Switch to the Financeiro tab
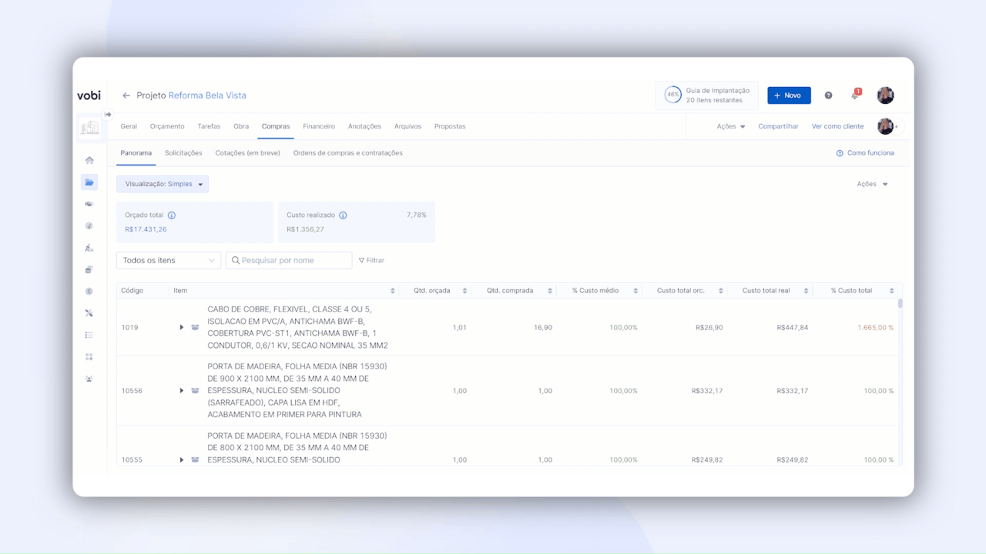The image size is (986, 554). pyautogui.click(x=319, y=126)
